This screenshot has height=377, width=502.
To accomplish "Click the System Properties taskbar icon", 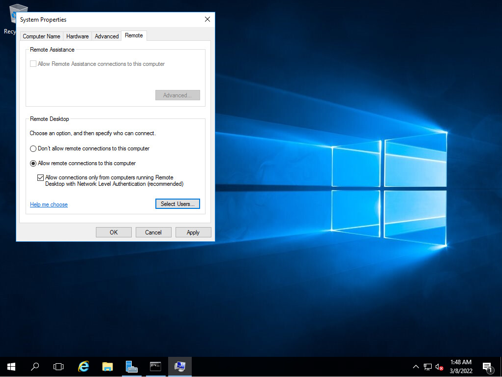I will (x=179, y=367).
